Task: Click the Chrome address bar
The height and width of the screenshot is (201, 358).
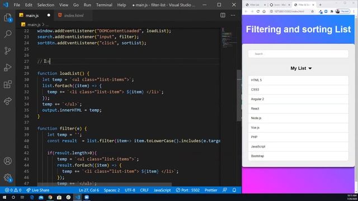Action: coord(290,11)
